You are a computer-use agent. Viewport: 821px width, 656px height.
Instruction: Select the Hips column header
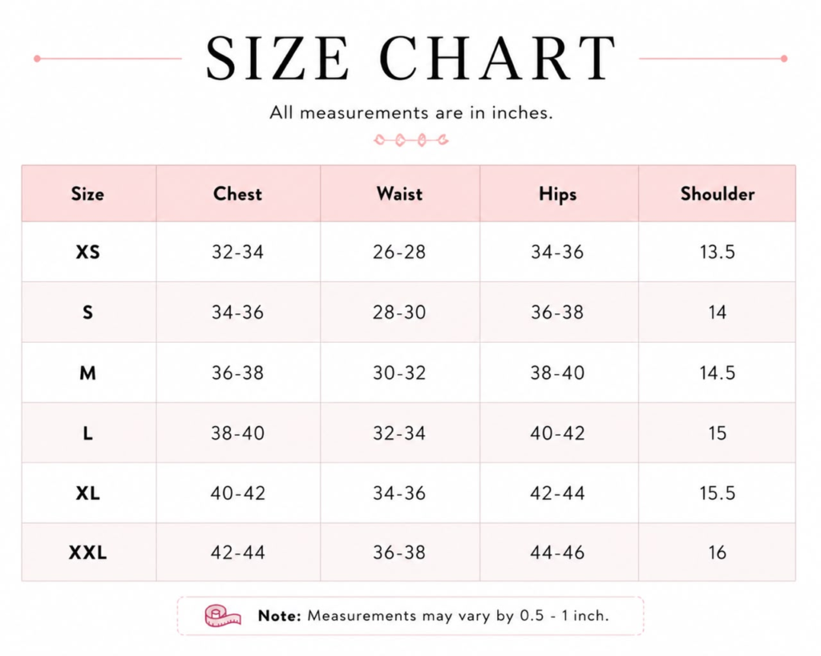pos(558,195)
